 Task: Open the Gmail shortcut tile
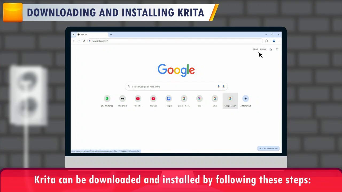[215, 101]
